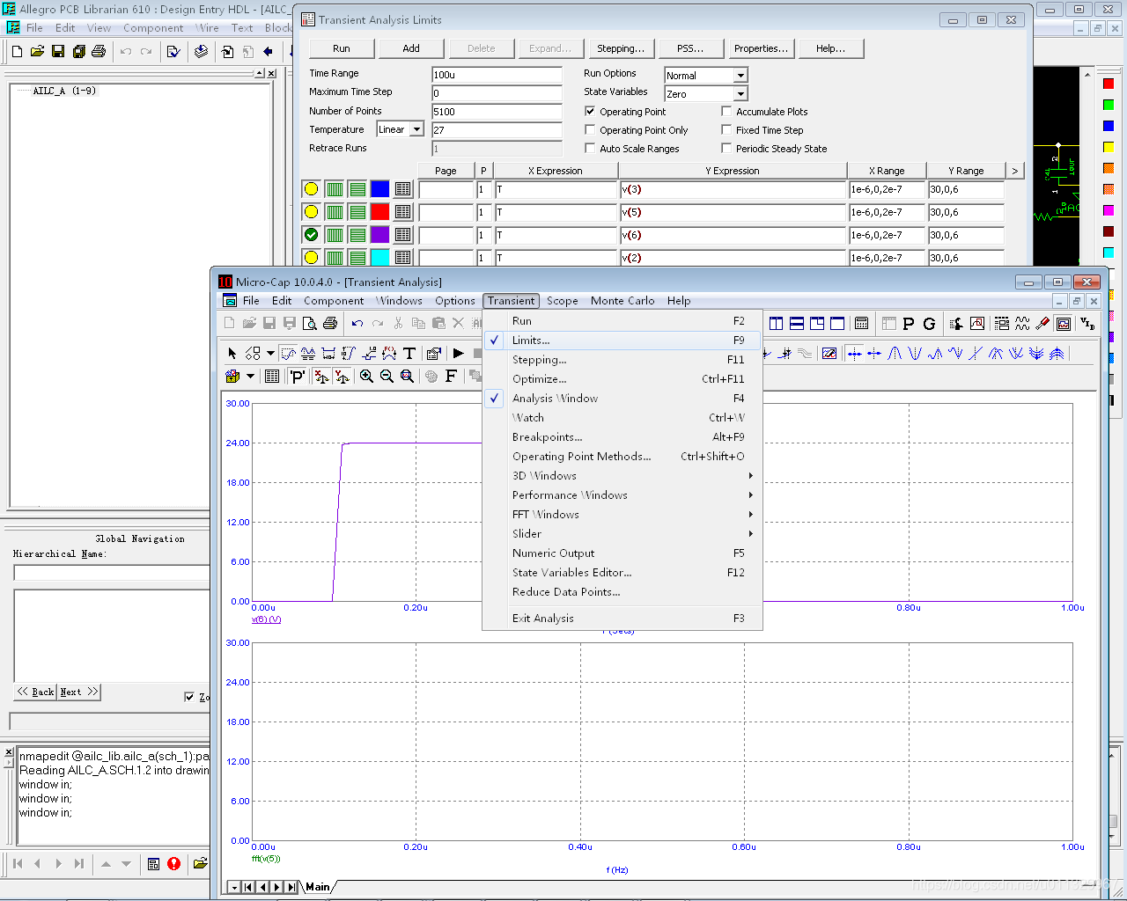Open Properties... from the Limits window

click(x=761, y=48)
